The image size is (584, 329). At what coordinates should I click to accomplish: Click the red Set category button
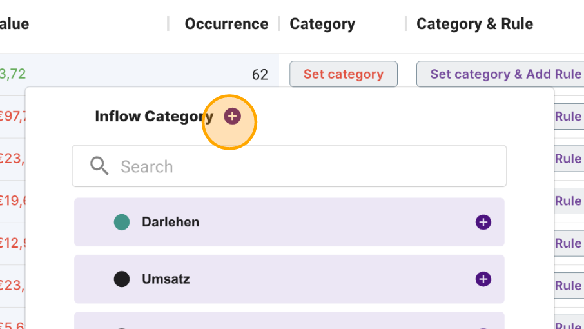[x=344, y=74]
